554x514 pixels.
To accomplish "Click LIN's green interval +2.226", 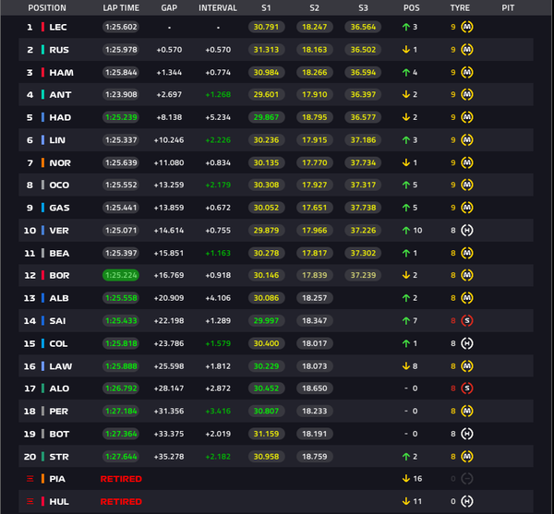I will coord(218,140).
